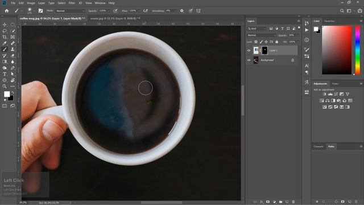This screenshot has height=205, width=364.
Task: Click the hue slider in Color panel
Action: click(x=358, y=50)
